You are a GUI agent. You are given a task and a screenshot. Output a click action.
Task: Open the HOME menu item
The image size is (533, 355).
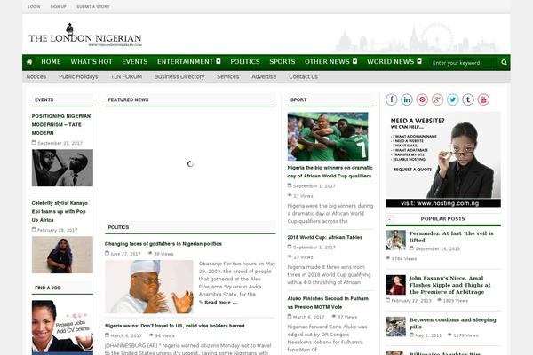pyautogui.click(x=51, y=62)
